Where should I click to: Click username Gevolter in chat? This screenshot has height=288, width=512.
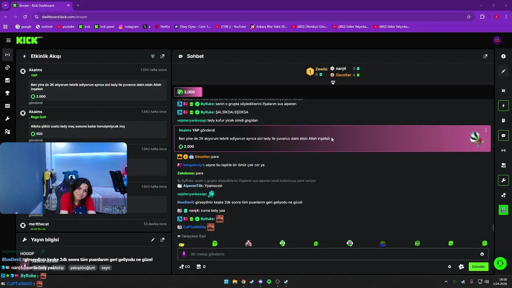(202, 157)
